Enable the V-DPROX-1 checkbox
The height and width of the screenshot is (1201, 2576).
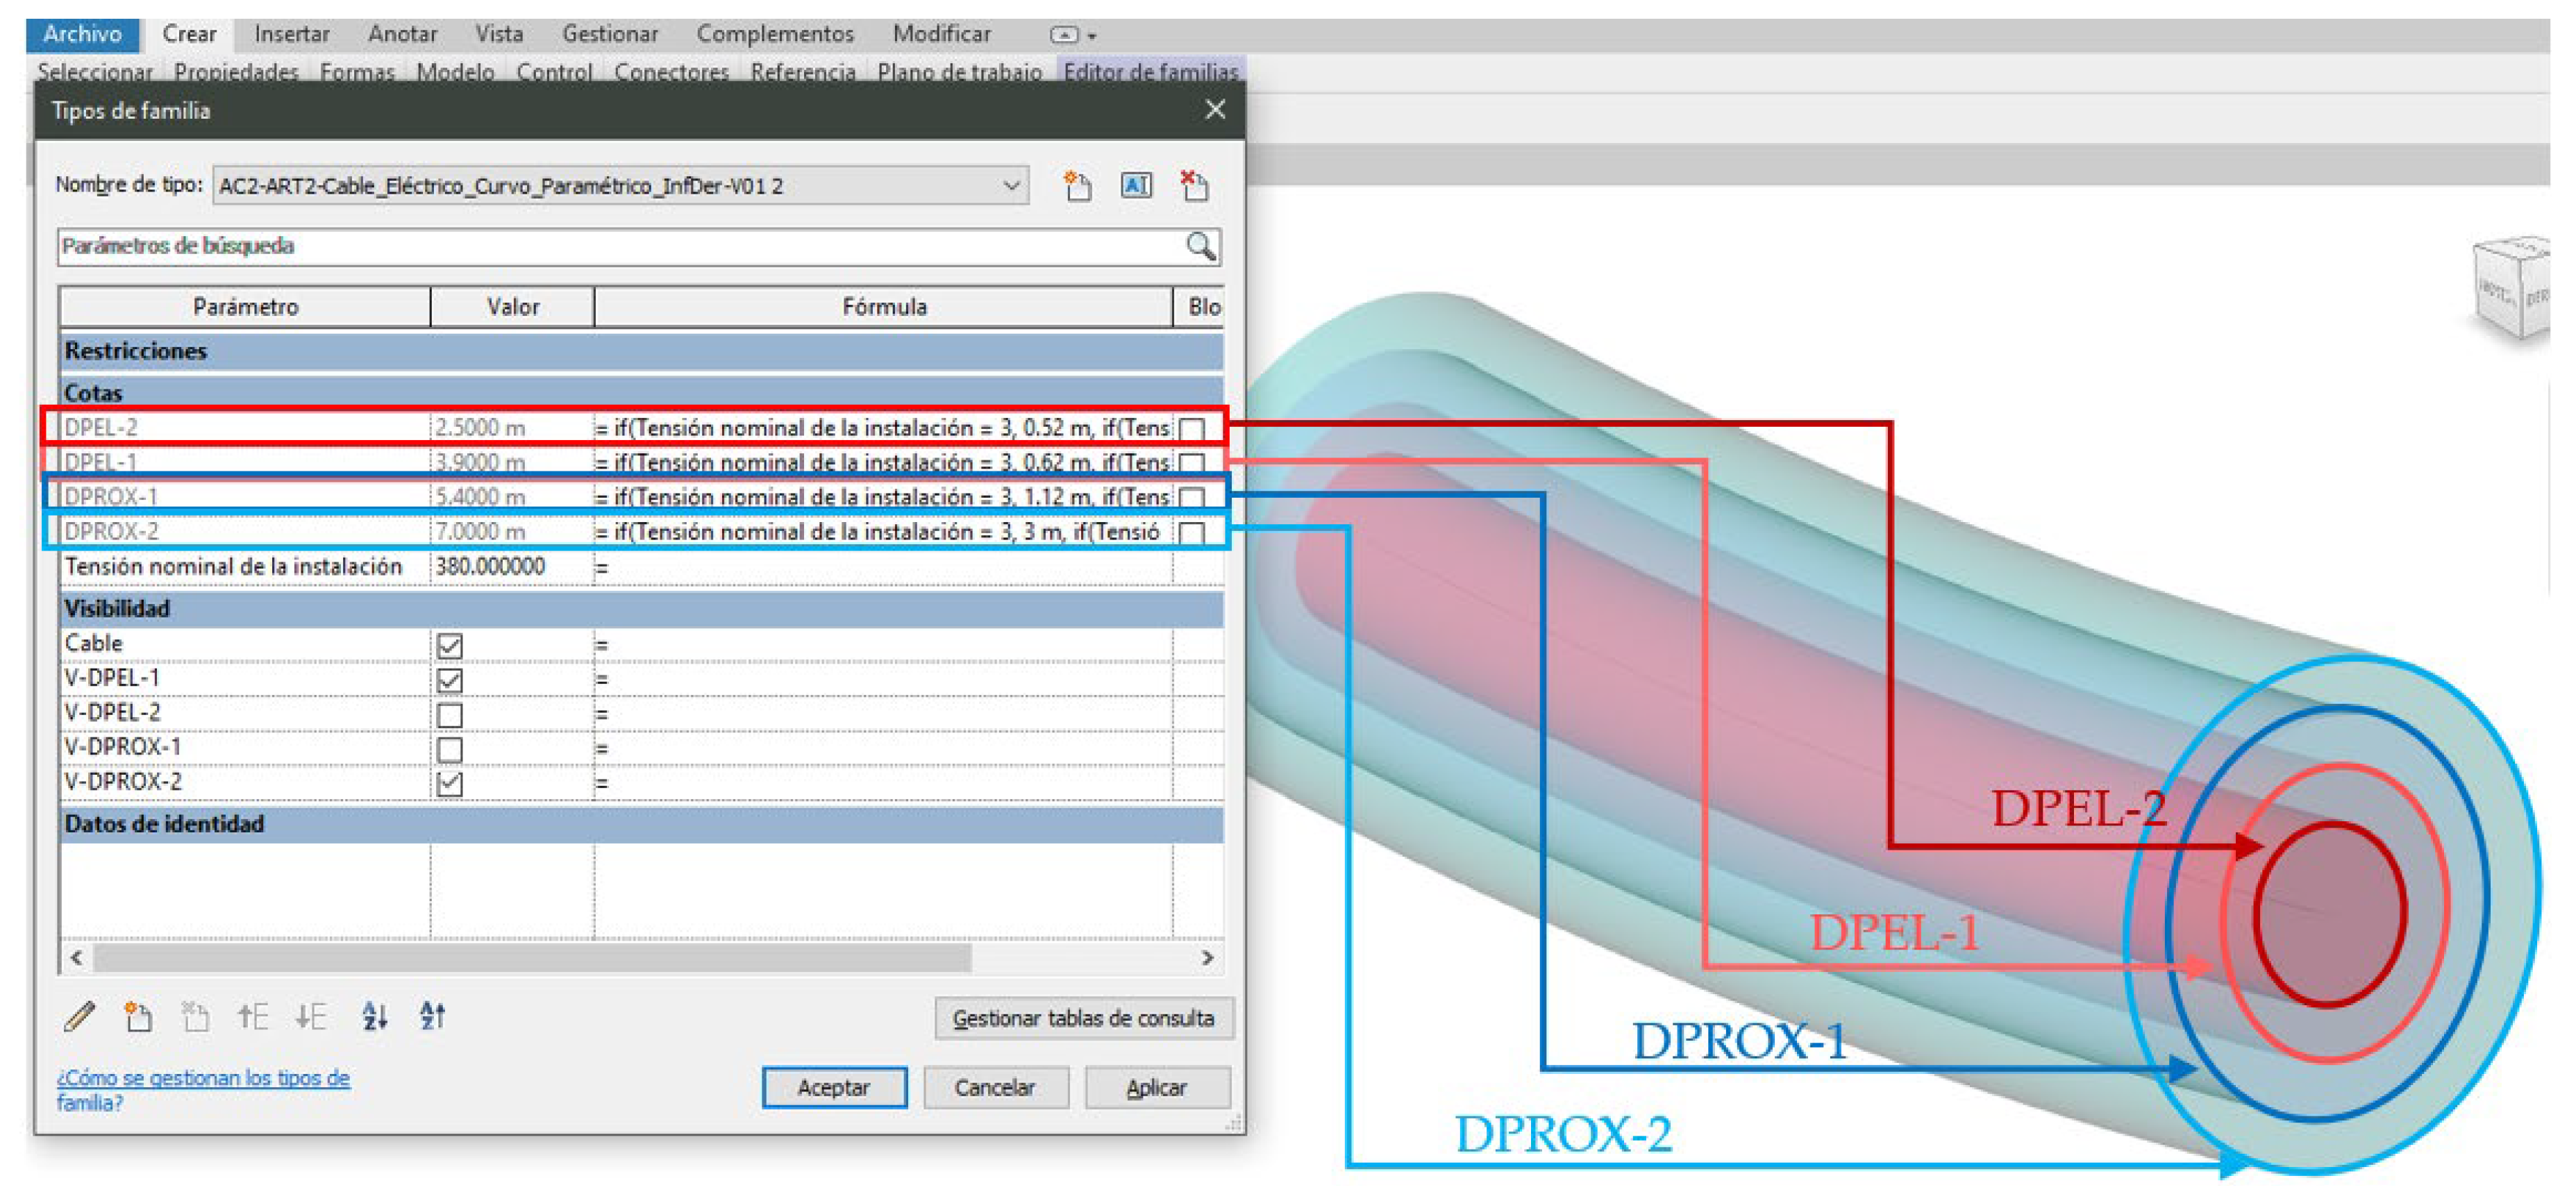(450, 749)
